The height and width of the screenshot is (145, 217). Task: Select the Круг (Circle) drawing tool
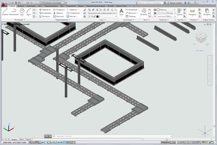[22, 12]
